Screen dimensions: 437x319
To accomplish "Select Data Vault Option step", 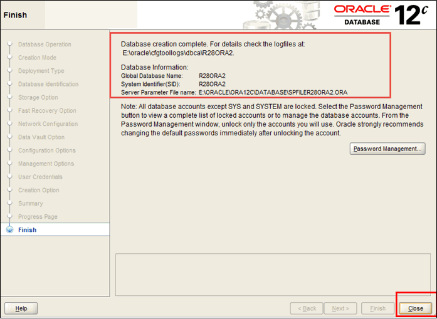I will tap(41, 137).
